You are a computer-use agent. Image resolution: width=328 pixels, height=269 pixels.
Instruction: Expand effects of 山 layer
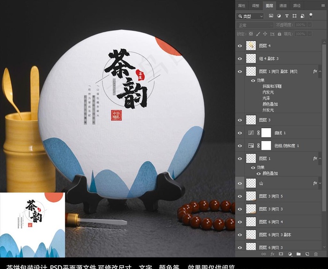[x=320, y=183]
